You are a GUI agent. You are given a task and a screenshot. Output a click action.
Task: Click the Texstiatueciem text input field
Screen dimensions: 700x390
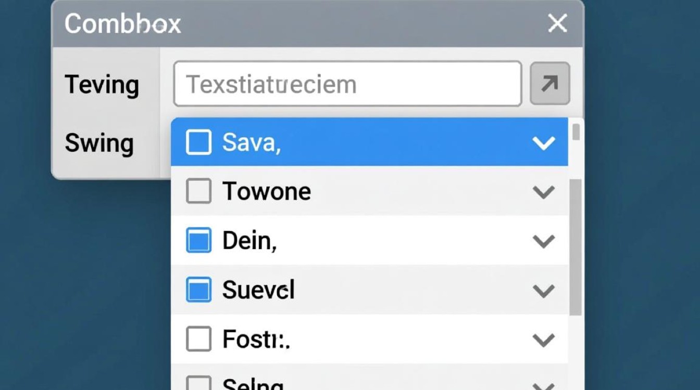coord(347,84)
